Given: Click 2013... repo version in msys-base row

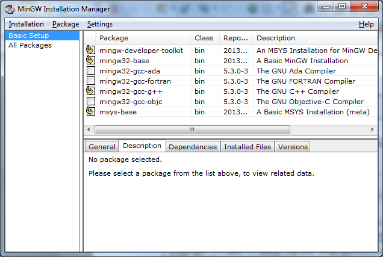Looking at the screenshot, I should 235,112.
